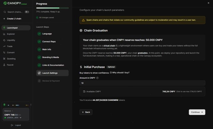Open the Convert page
Image resolution: width=213 pixels, height=129 pixels.
coord(11,52)
